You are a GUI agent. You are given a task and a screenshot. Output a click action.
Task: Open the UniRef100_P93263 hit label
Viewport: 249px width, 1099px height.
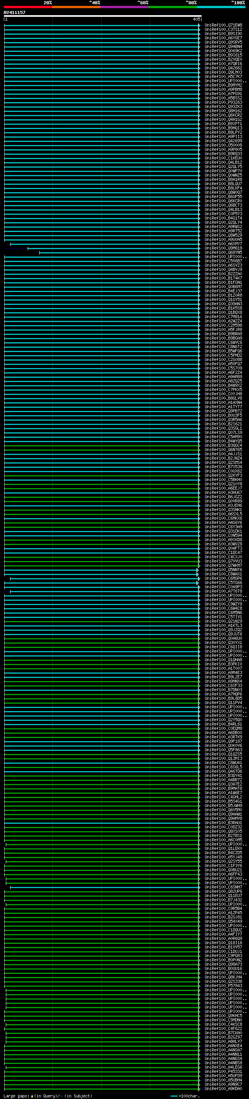coord(223,103)
